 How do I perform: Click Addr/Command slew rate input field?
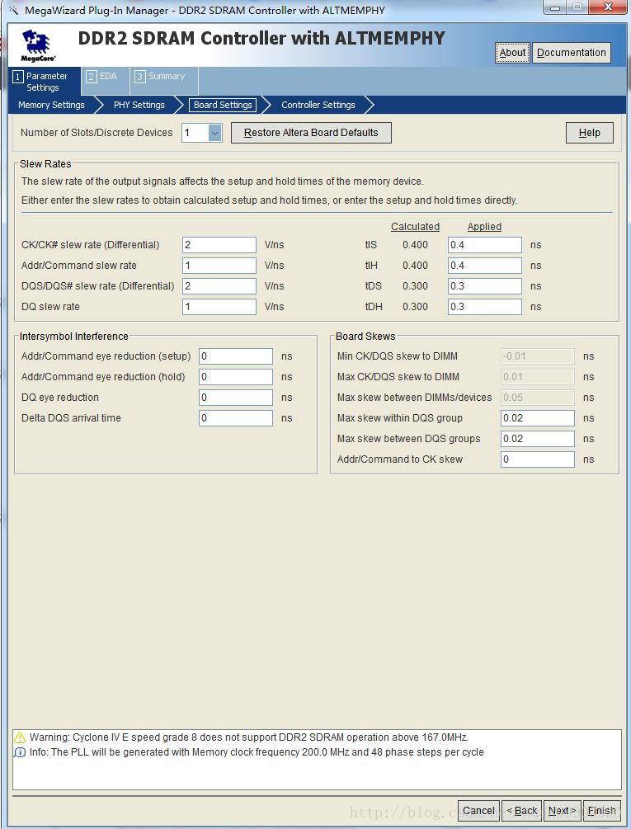[x=219, y=266]
